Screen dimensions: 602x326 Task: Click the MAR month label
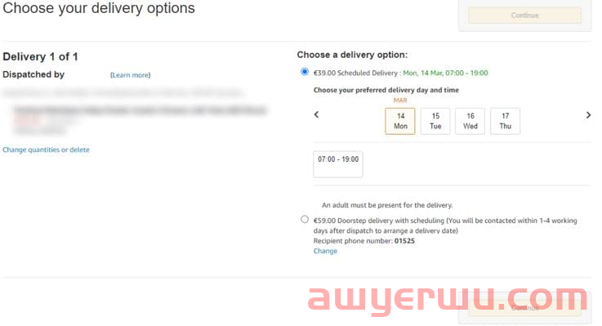point(400,100)
